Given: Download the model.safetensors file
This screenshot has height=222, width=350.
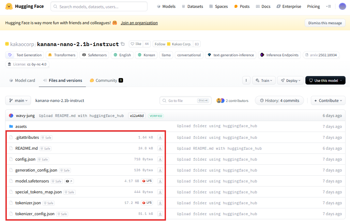Looking at the screenshot, I should 160,181.
